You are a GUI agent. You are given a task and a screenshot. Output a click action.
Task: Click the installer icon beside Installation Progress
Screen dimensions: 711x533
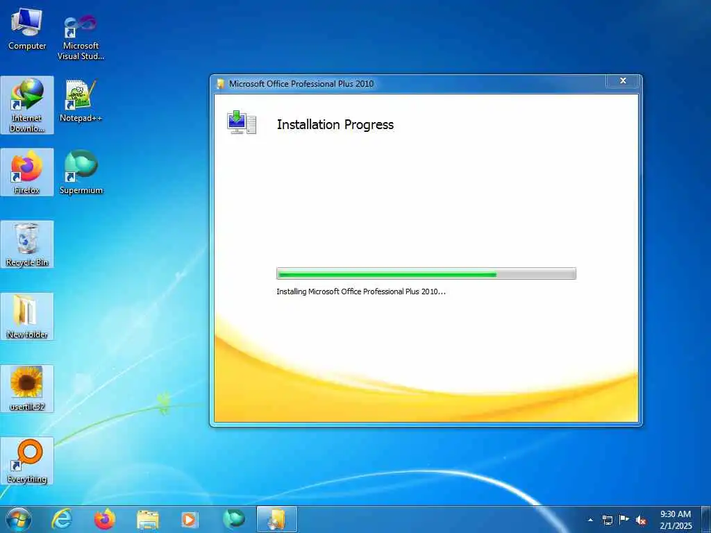click(242, 122)
